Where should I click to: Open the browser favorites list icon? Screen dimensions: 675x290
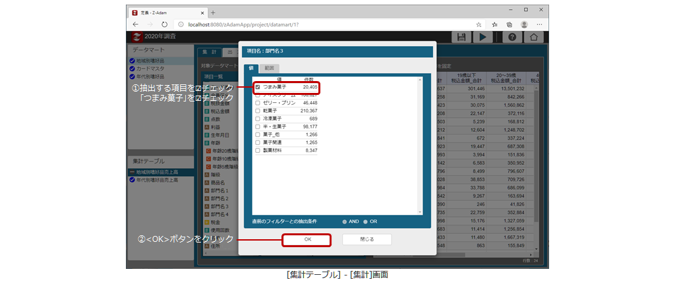pos(494,24)
